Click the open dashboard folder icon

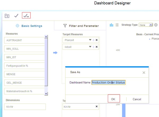(x=7, y=16)
